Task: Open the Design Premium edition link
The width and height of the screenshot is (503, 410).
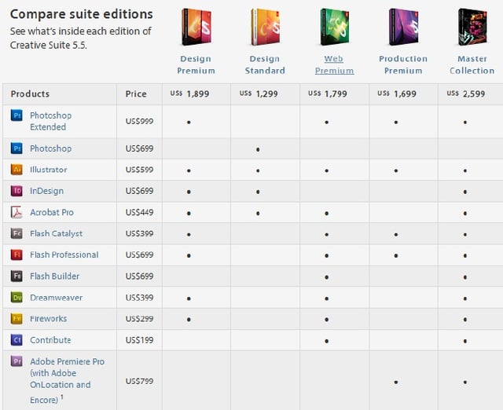Action: [x=196, y=64]
